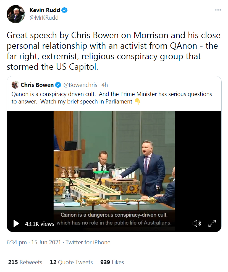228x272 pixels.
Task: Toggle the video sound speaker icon
Action: pyautogui.click(x=197, y=223)
